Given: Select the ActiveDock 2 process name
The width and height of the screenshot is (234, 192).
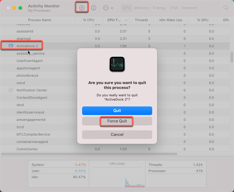Looking at the screenshot, I should point(27,46).
